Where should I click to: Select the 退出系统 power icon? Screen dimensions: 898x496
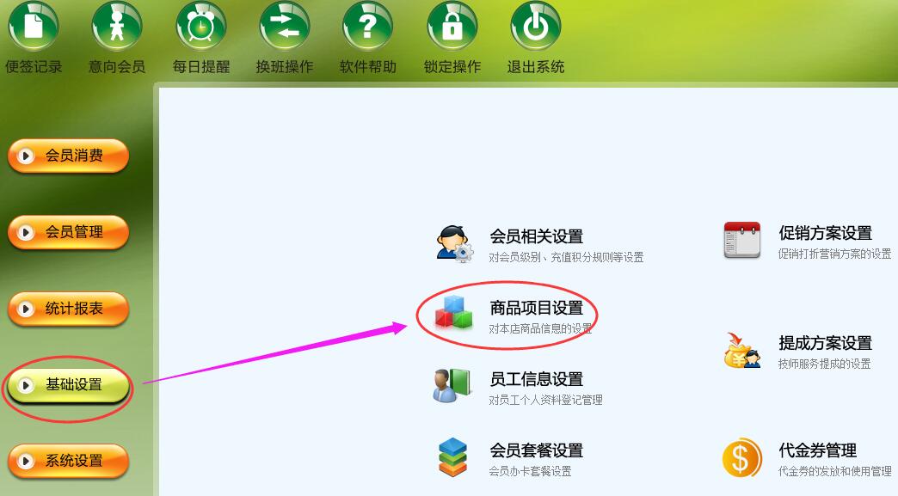536,25
